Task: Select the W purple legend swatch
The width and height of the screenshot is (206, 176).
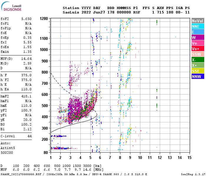Action: 198,38
